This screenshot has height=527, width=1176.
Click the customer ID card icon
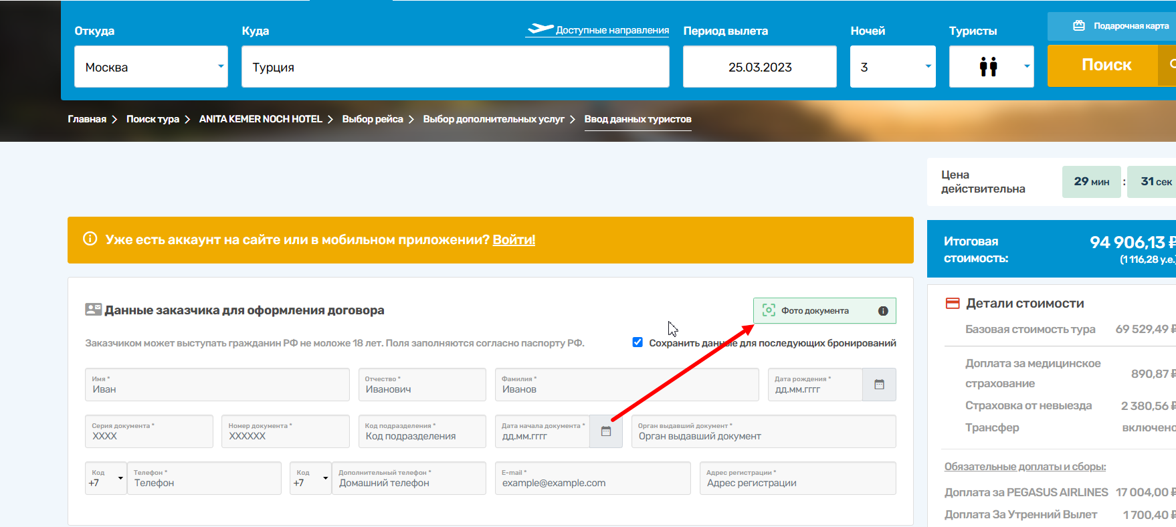(x=94, y=310)
